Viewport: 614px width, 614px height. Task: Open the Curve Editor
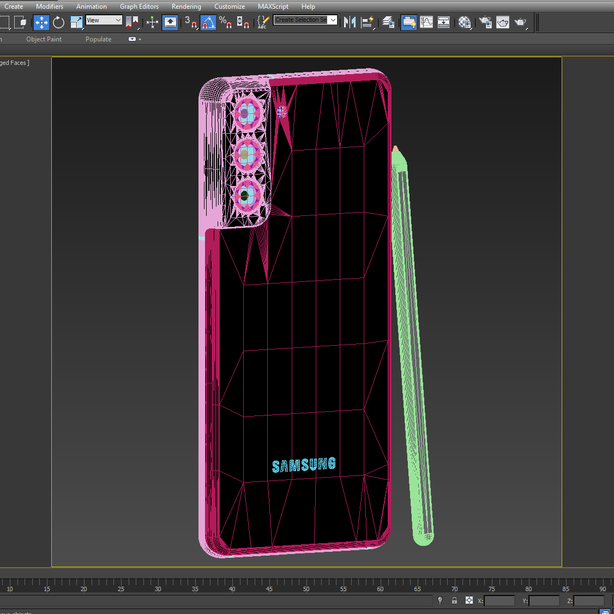[426, 22]
